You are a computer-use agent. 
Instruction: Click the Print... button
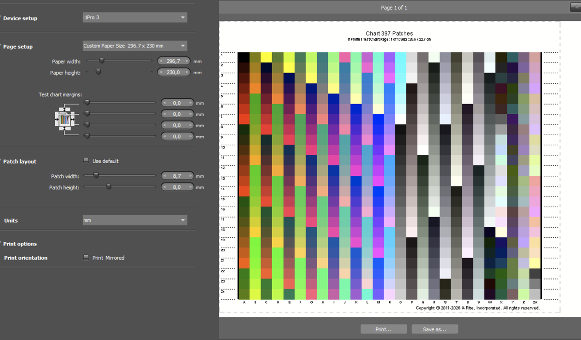coord(383,329)
